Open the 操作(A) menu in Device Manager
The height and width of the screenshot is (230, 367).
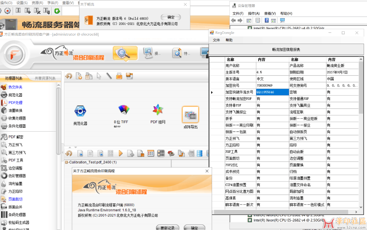coord(253,14)
